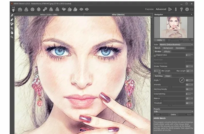Open the Edges tab
The height and width of the screenshot is (134, 204).
(168, 76)
